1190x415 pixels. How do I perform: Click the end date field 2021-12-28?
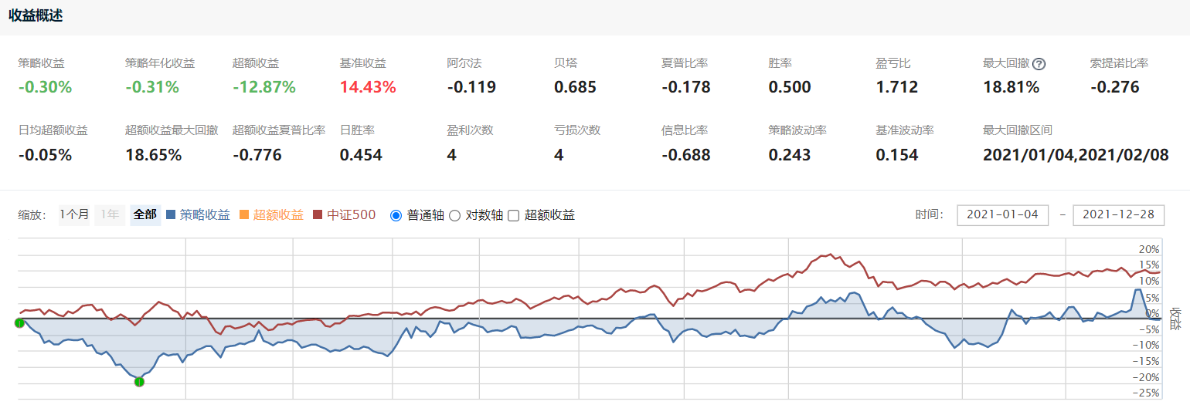(x=1118, y=215)
